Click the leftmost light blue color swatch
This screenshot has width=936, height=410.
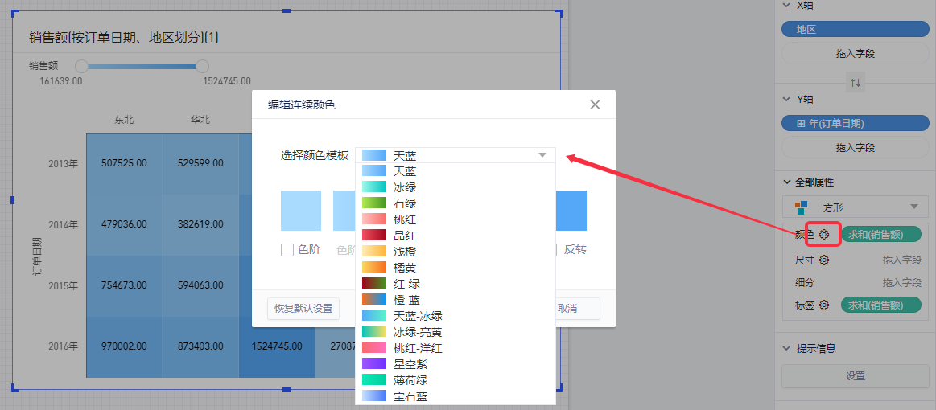[301, 211]
